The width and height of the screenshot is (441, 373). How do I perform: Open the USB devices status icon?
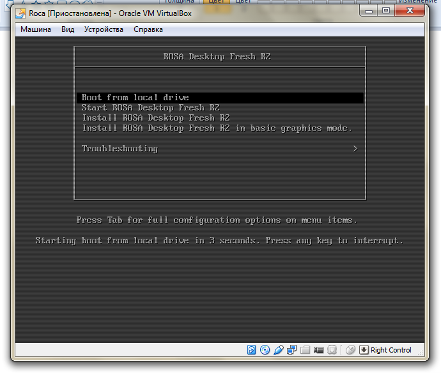(x=279, y=350)
